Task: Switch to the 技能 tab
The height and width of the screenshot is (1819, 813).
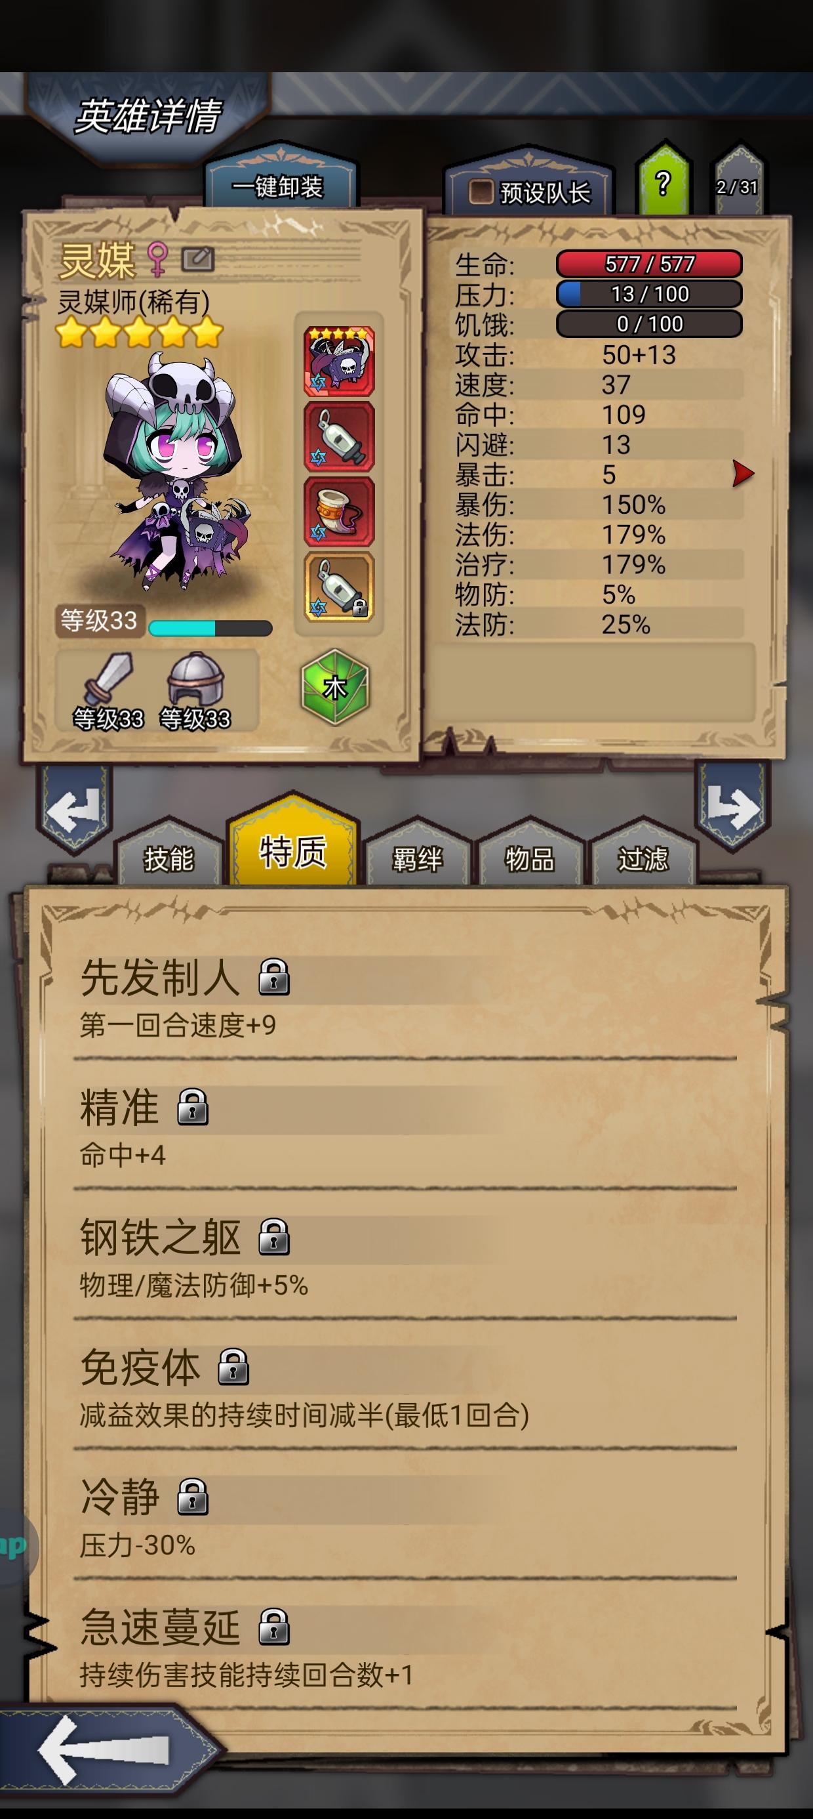Action: (168, 858)
